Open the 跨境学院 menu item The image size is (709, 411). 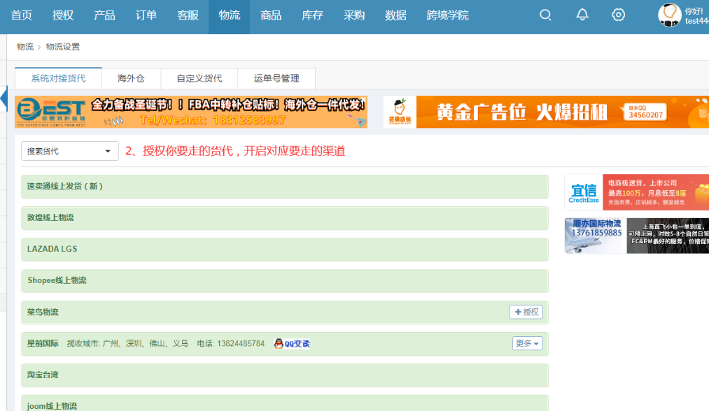[447, 15]
